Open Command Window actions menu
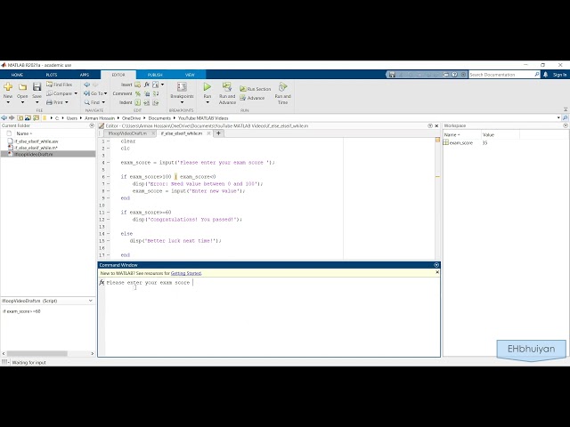Screen dimensions: 570x427 [x=436, y=265]
